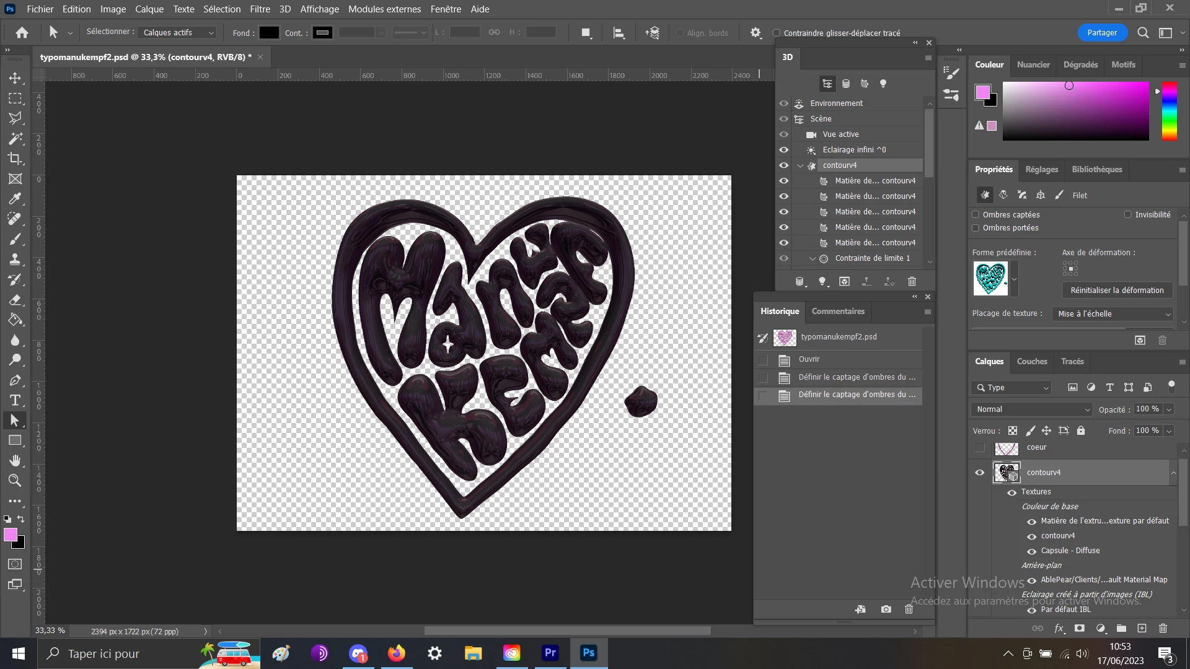Select the Magic Wand tool
Image resolution: width=1190 pixels, height=669 pixels.
15,138
